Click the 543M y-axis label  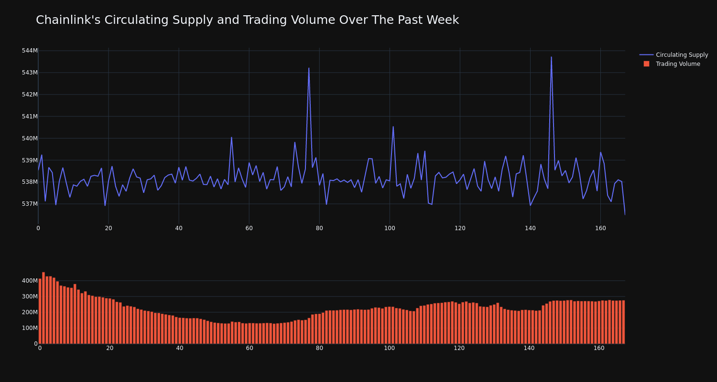[30, 73]
